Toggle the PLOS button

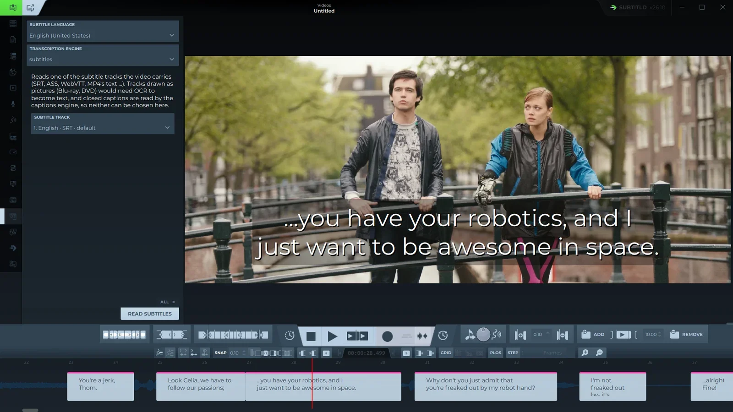coord(496,353)
